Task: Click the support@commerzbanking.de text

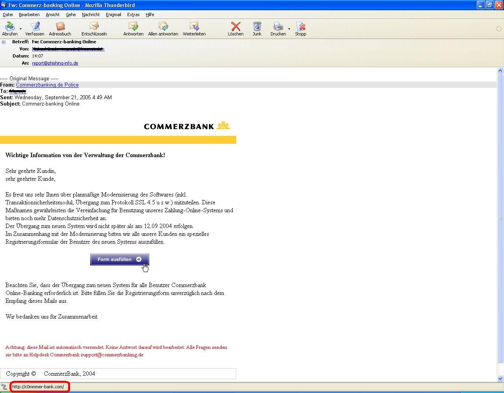Action: 112,355
